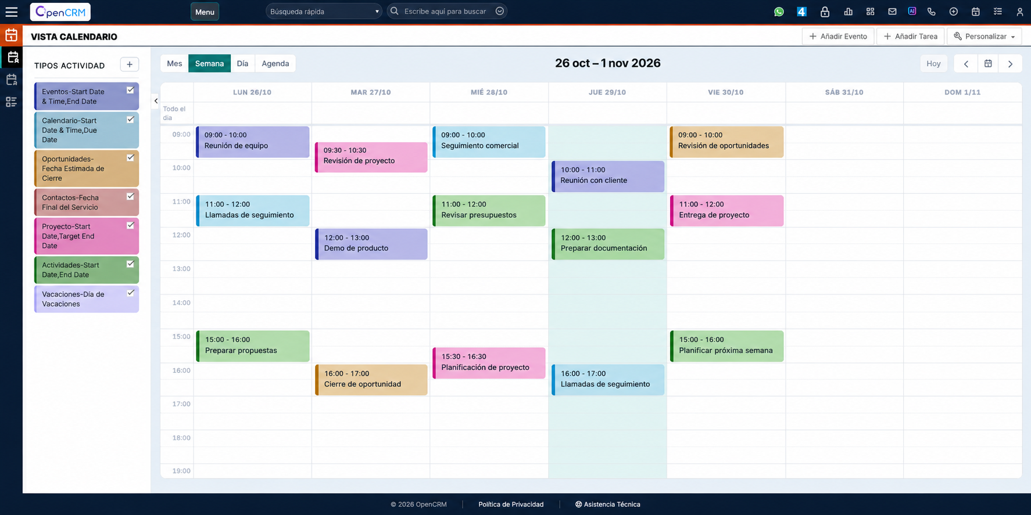The width and height of the screenshot is (1031, 515).
Task: Open the Seguimiento comercial event
Action: [489, 142]
